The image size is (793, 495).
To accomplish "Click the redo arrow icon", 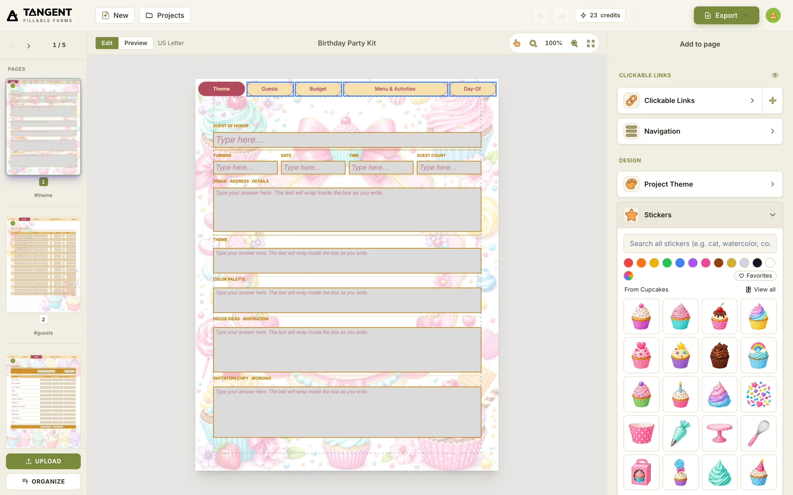I will point(562,15).
